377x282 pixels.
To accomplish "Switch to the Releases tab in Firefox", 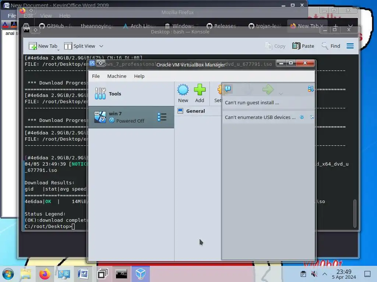I will click(222, 26).
